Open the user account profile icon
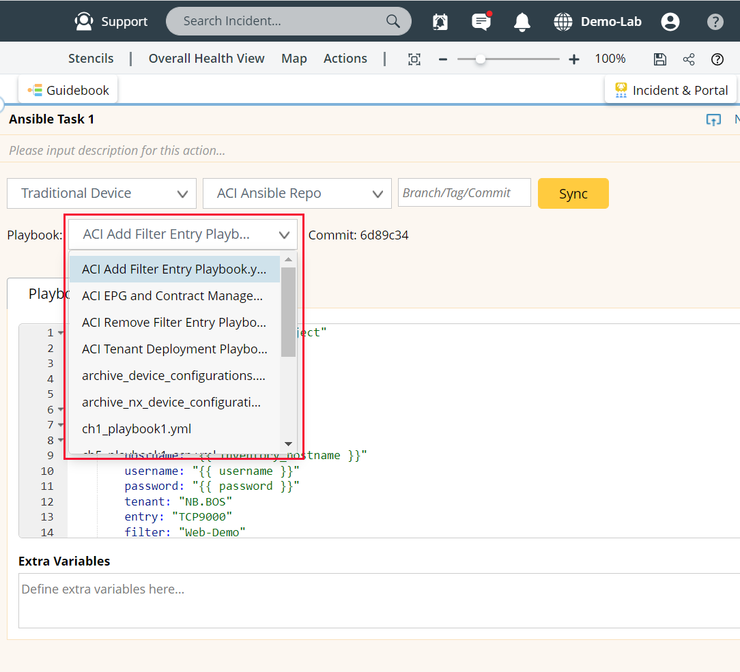 (x=670, y=22)
